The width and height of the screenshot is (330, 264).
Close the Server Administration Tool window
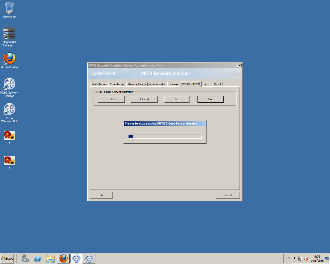pos(240,65)
